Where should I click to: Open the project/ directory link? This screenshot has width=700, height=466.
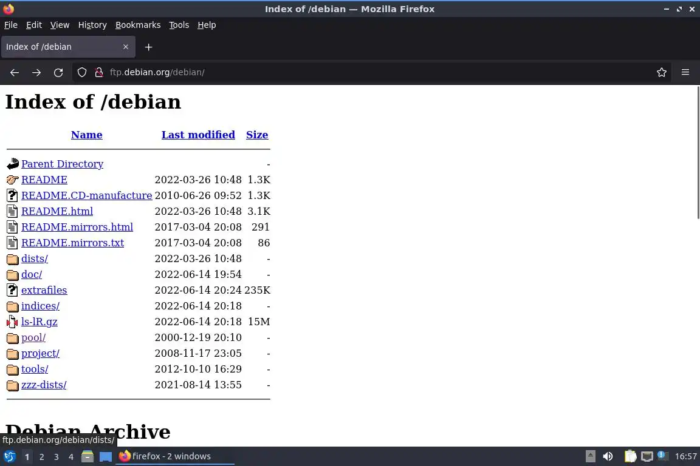click(x=40, y=353)
